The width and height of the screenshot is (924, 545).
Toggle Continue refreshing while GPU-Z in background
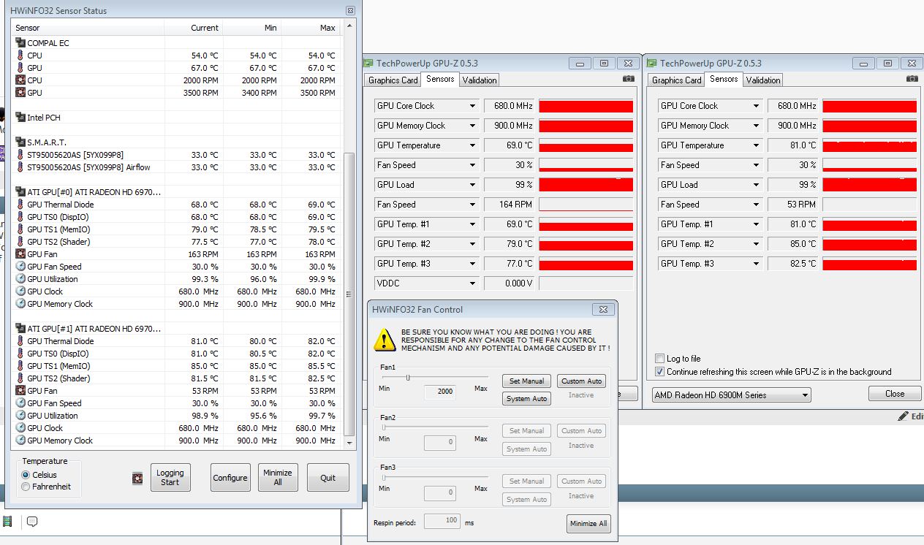660,372
